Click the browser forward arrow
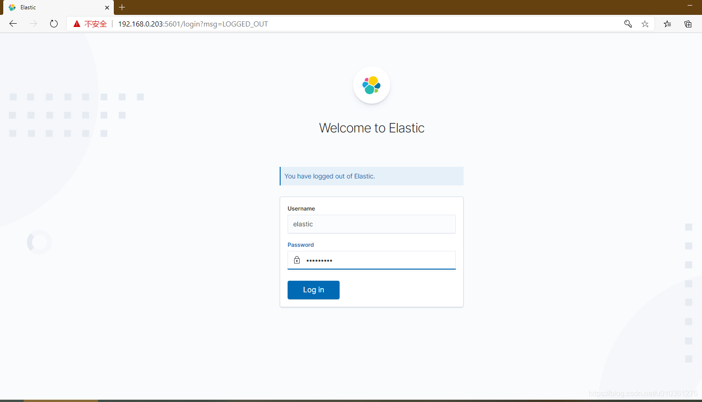The height and width of the screenshot is (402, 702). [x=33, y=24]
